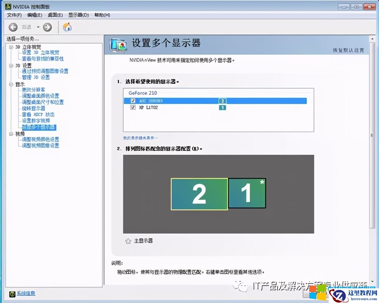Click the right panel vertical scrollbar thumb
Image resolution: width=379 pixels, height=303 pixels.
tap(372, 135)
